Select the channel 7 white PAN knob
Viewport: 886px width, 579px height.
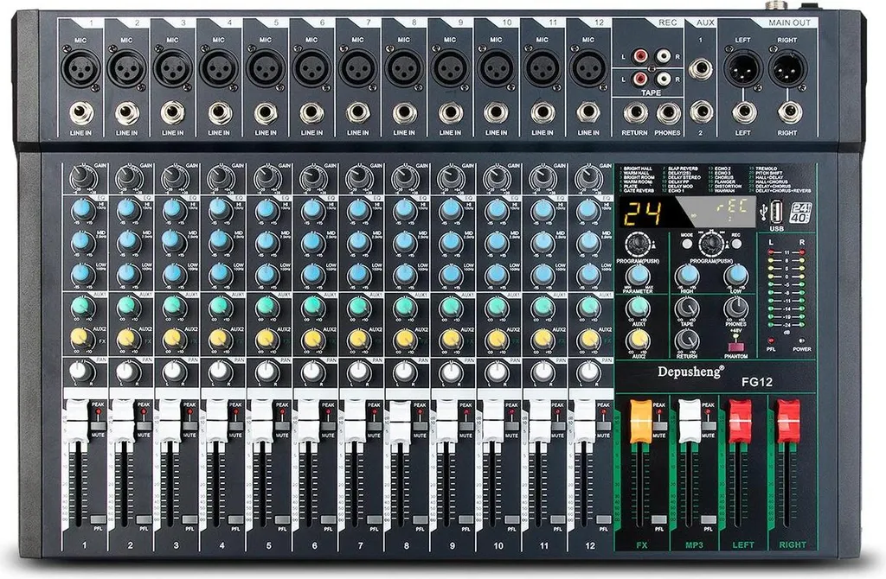(358, 372)
